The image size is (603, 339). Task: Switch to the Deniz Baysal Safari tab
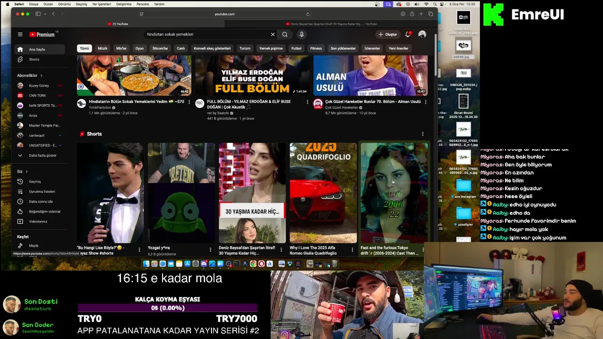point(331,24)
